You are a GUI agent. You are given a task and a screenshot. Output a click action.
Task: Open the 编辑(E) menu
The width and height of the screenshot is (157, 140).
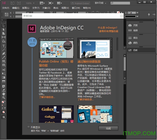click(16, 8)
